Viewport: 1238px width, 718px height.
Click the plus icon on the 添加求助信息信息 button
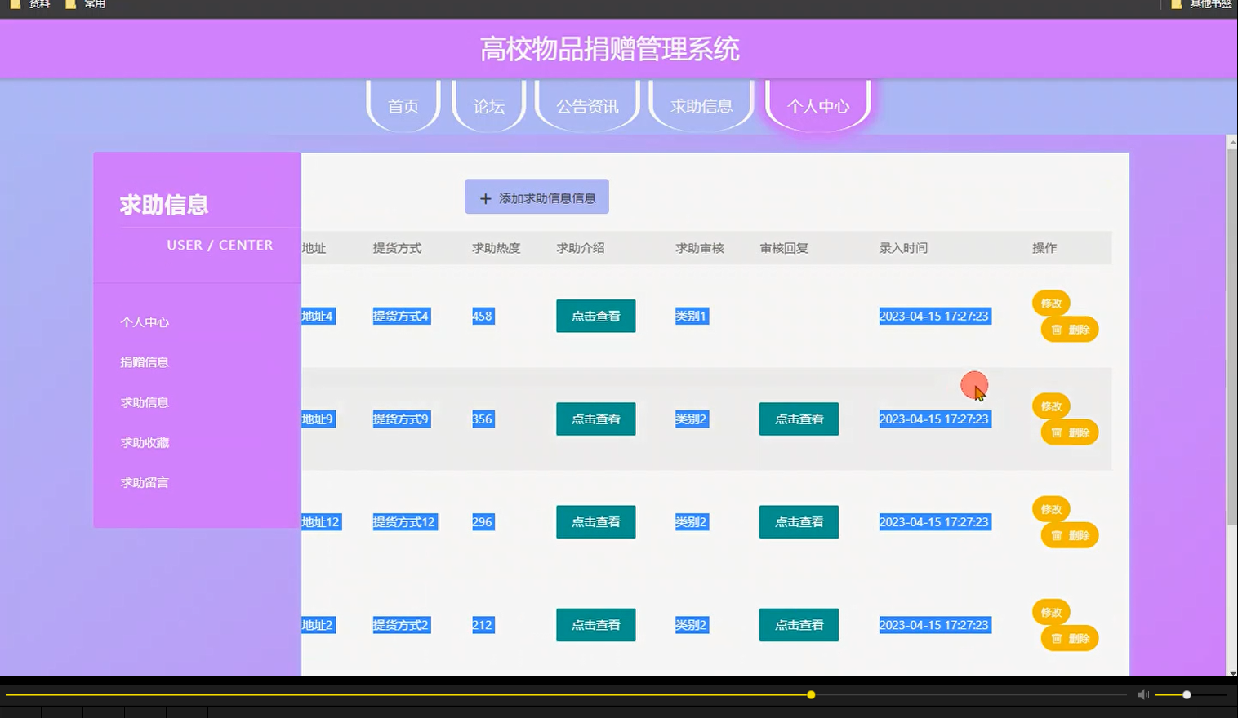coord(483,197)
